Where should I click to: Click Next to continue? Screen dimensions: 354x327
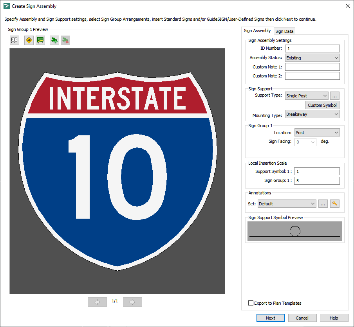[271, 318]
